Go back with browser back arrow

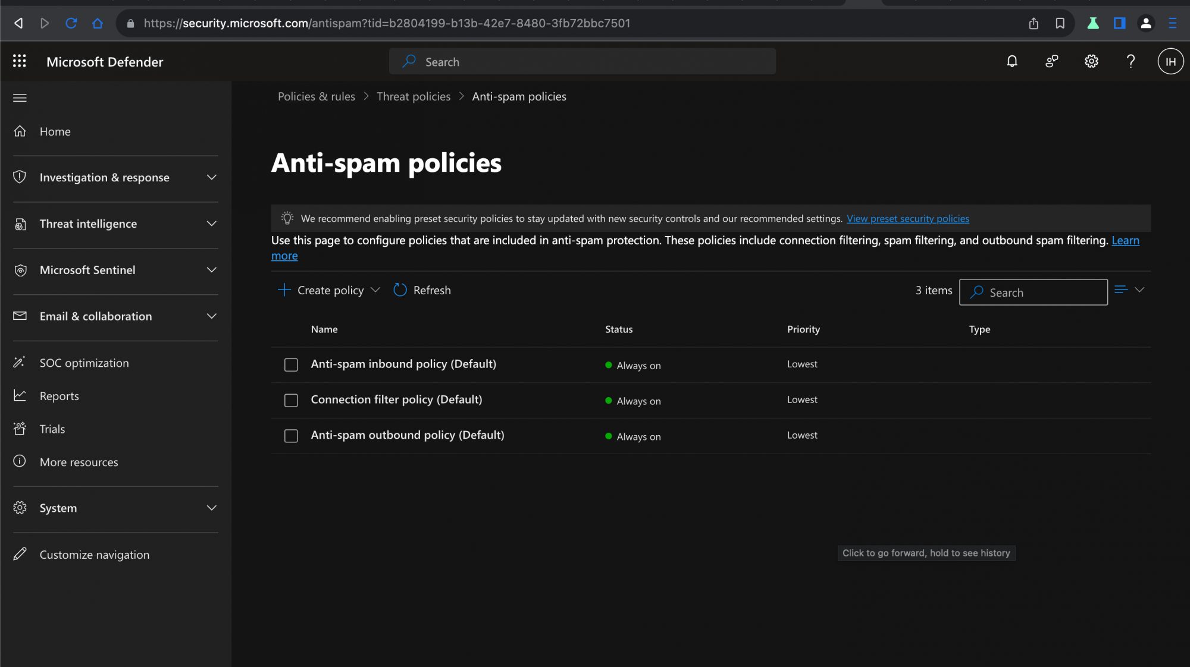tap(18, 23)
